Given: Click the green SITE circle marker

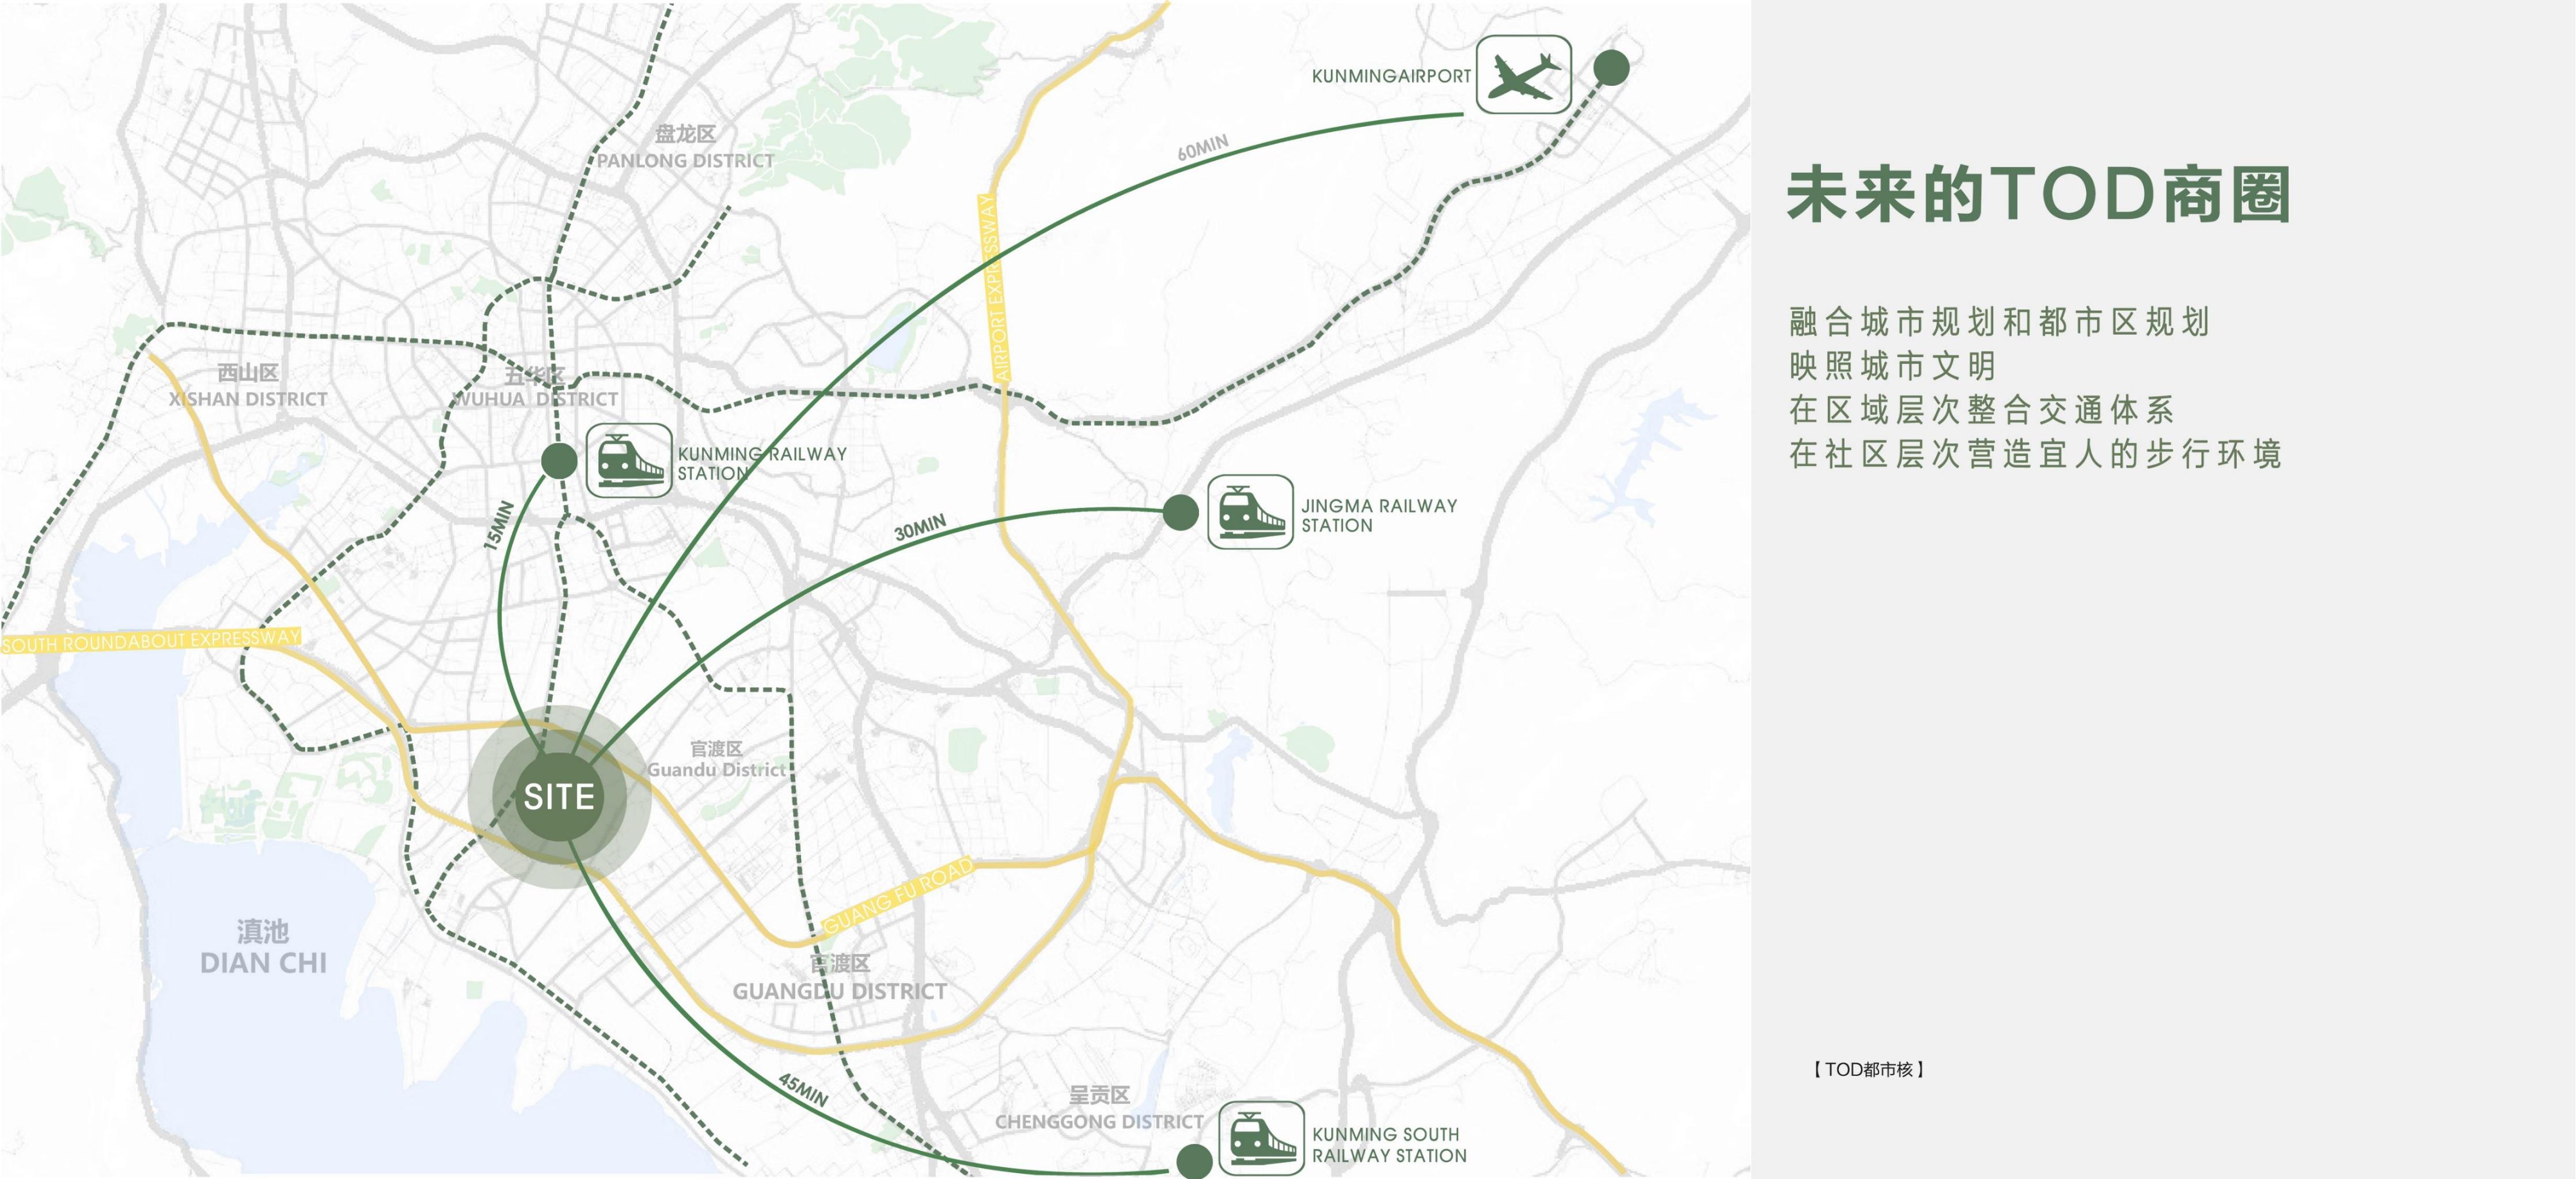Looking at the screenshot, I should point(559,797).
